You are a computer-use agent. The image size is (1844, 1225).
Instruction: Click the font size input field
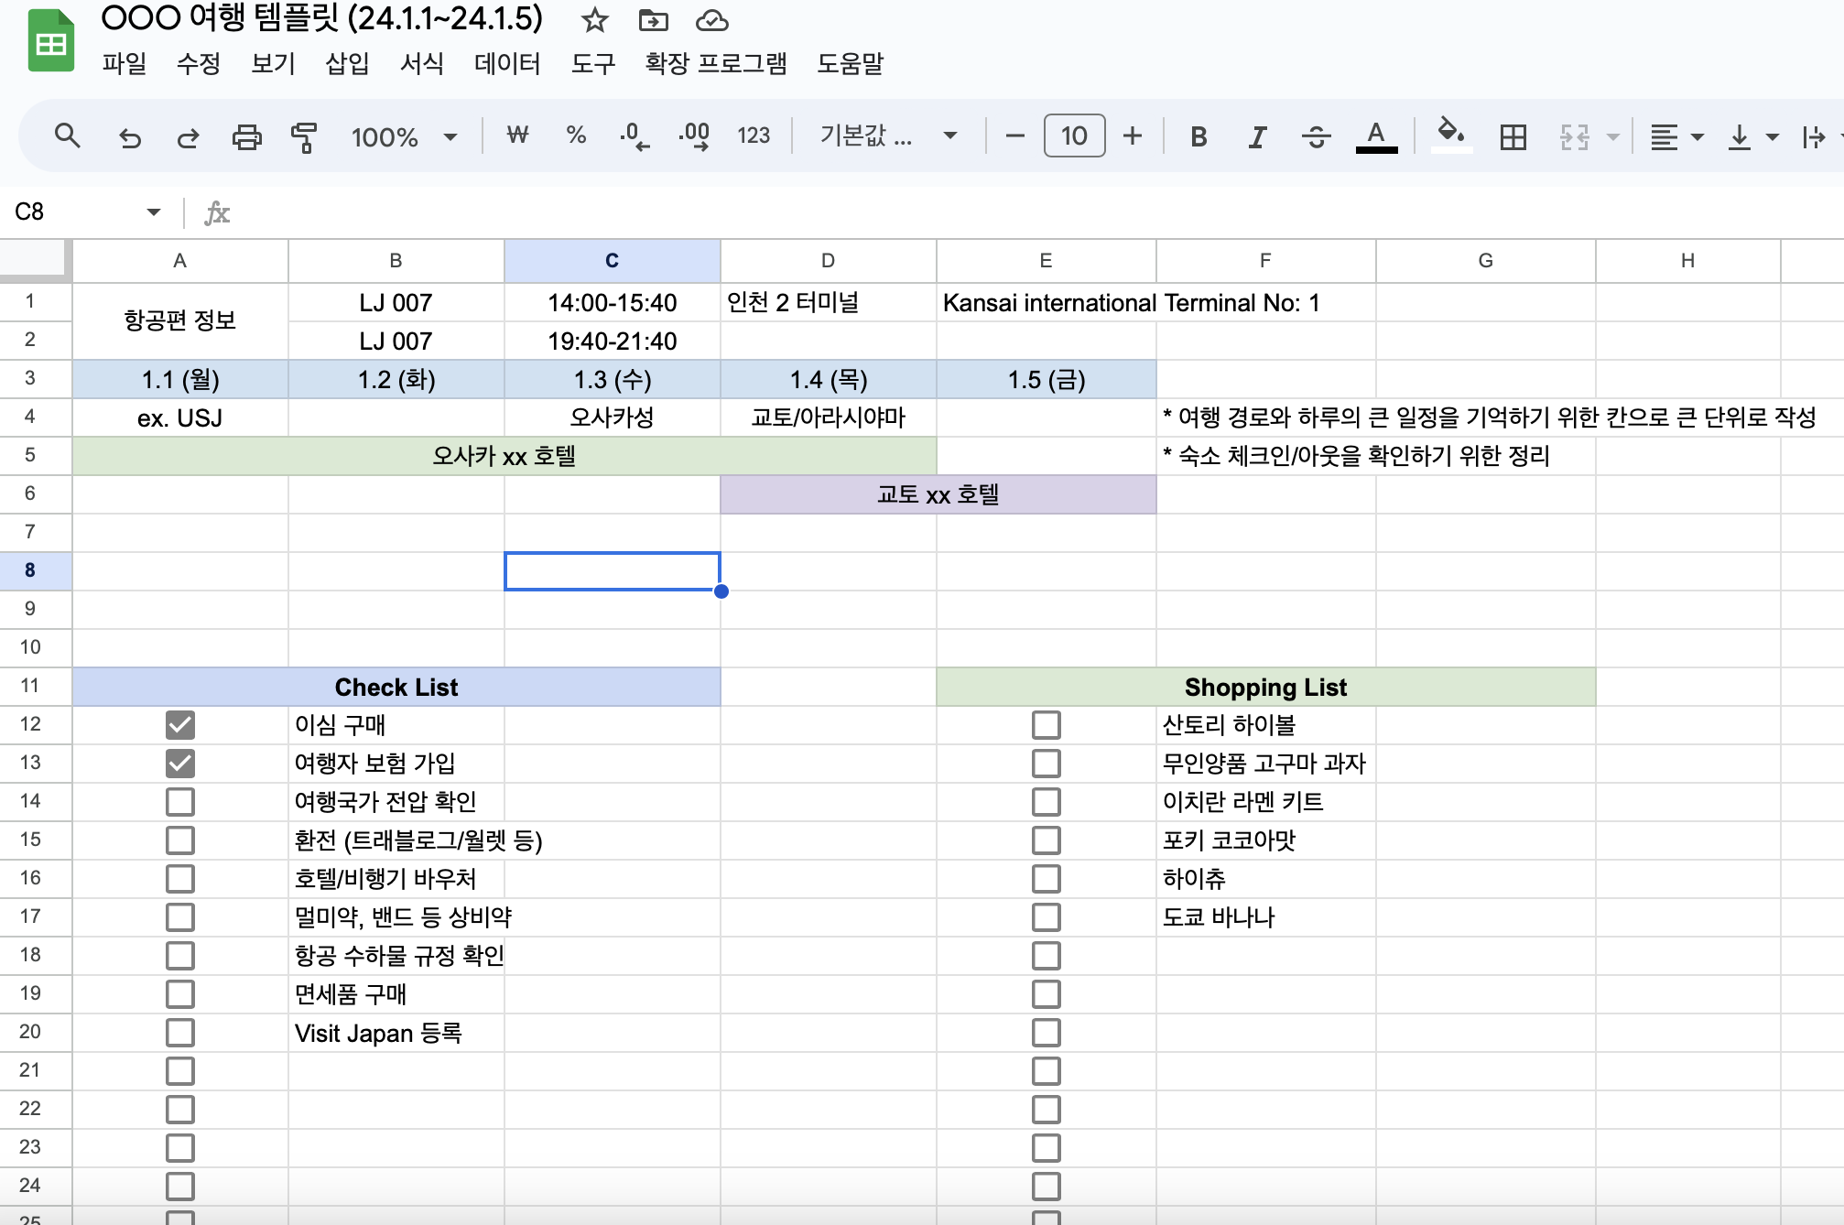1074,136
